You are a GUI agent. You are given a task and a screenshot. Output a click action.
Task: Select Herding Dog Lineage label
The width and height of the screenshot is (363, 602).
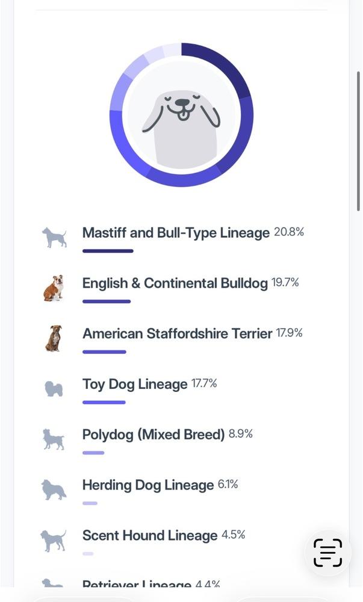(148, 485)
